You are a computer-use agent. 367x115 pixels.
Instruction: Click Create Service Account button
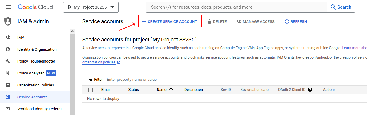[170, 21]
